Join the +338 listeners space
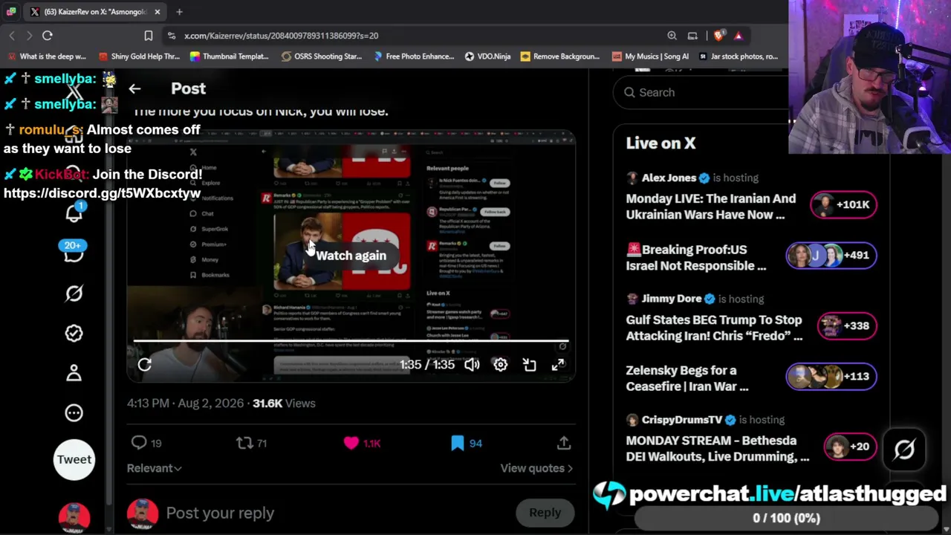 pos(847,325)
